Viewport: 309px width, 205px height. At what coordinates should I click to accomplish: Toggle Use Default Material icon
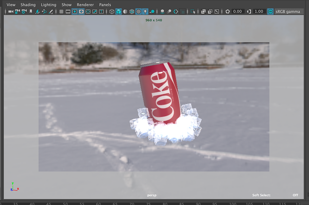pos(125,12)
